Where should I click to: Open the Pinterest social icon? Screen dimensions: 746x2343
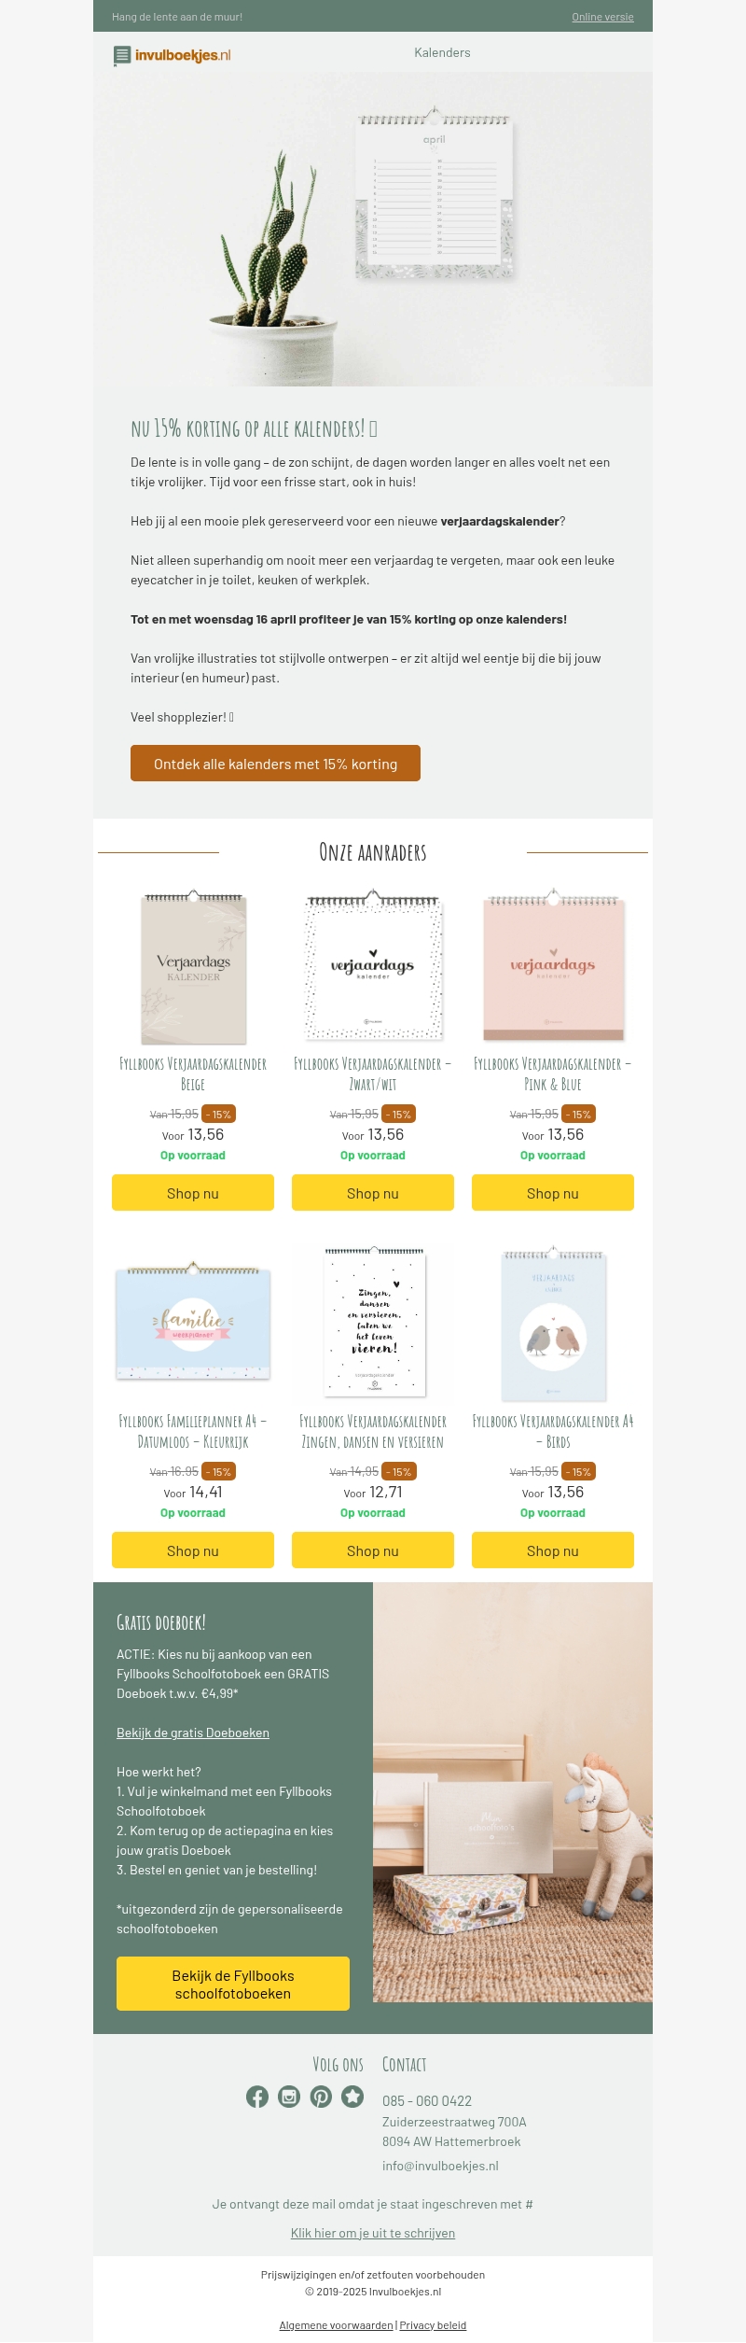coord(321,2097)
